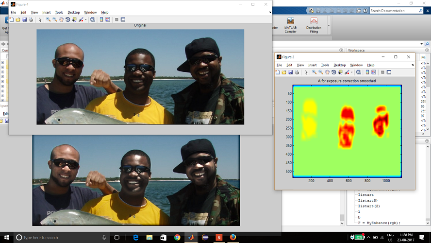This screenshot has width=431, height=243.
Task: Select Rotate 3D tool in Figure 2 toolbar
Action: pos(333,72)
